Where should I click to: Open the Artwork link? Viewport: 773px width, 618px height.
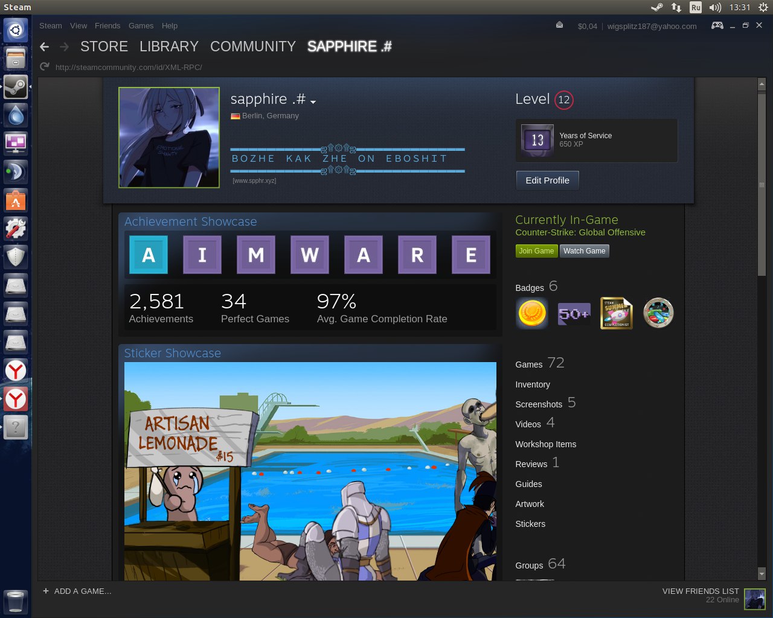530,504
